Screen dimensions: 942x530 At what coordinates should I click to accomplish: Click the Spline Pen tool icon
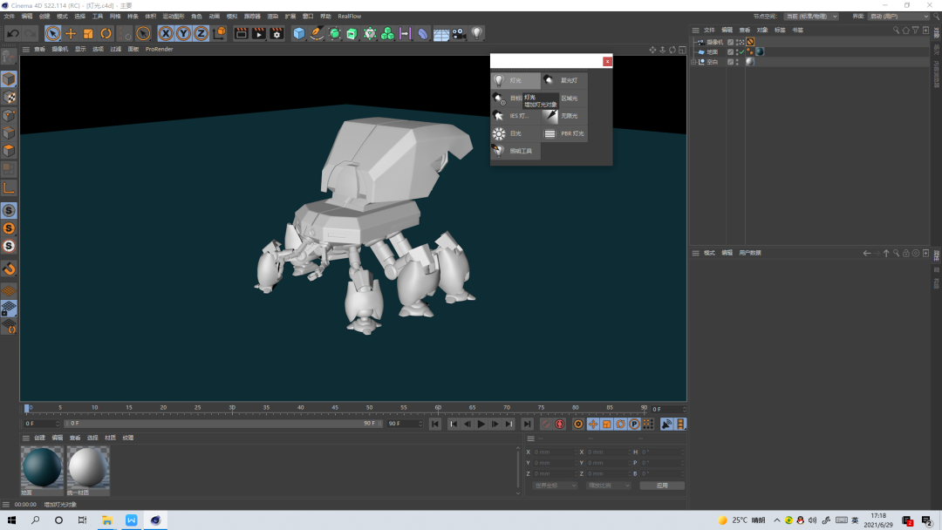(x=317, y=34)
